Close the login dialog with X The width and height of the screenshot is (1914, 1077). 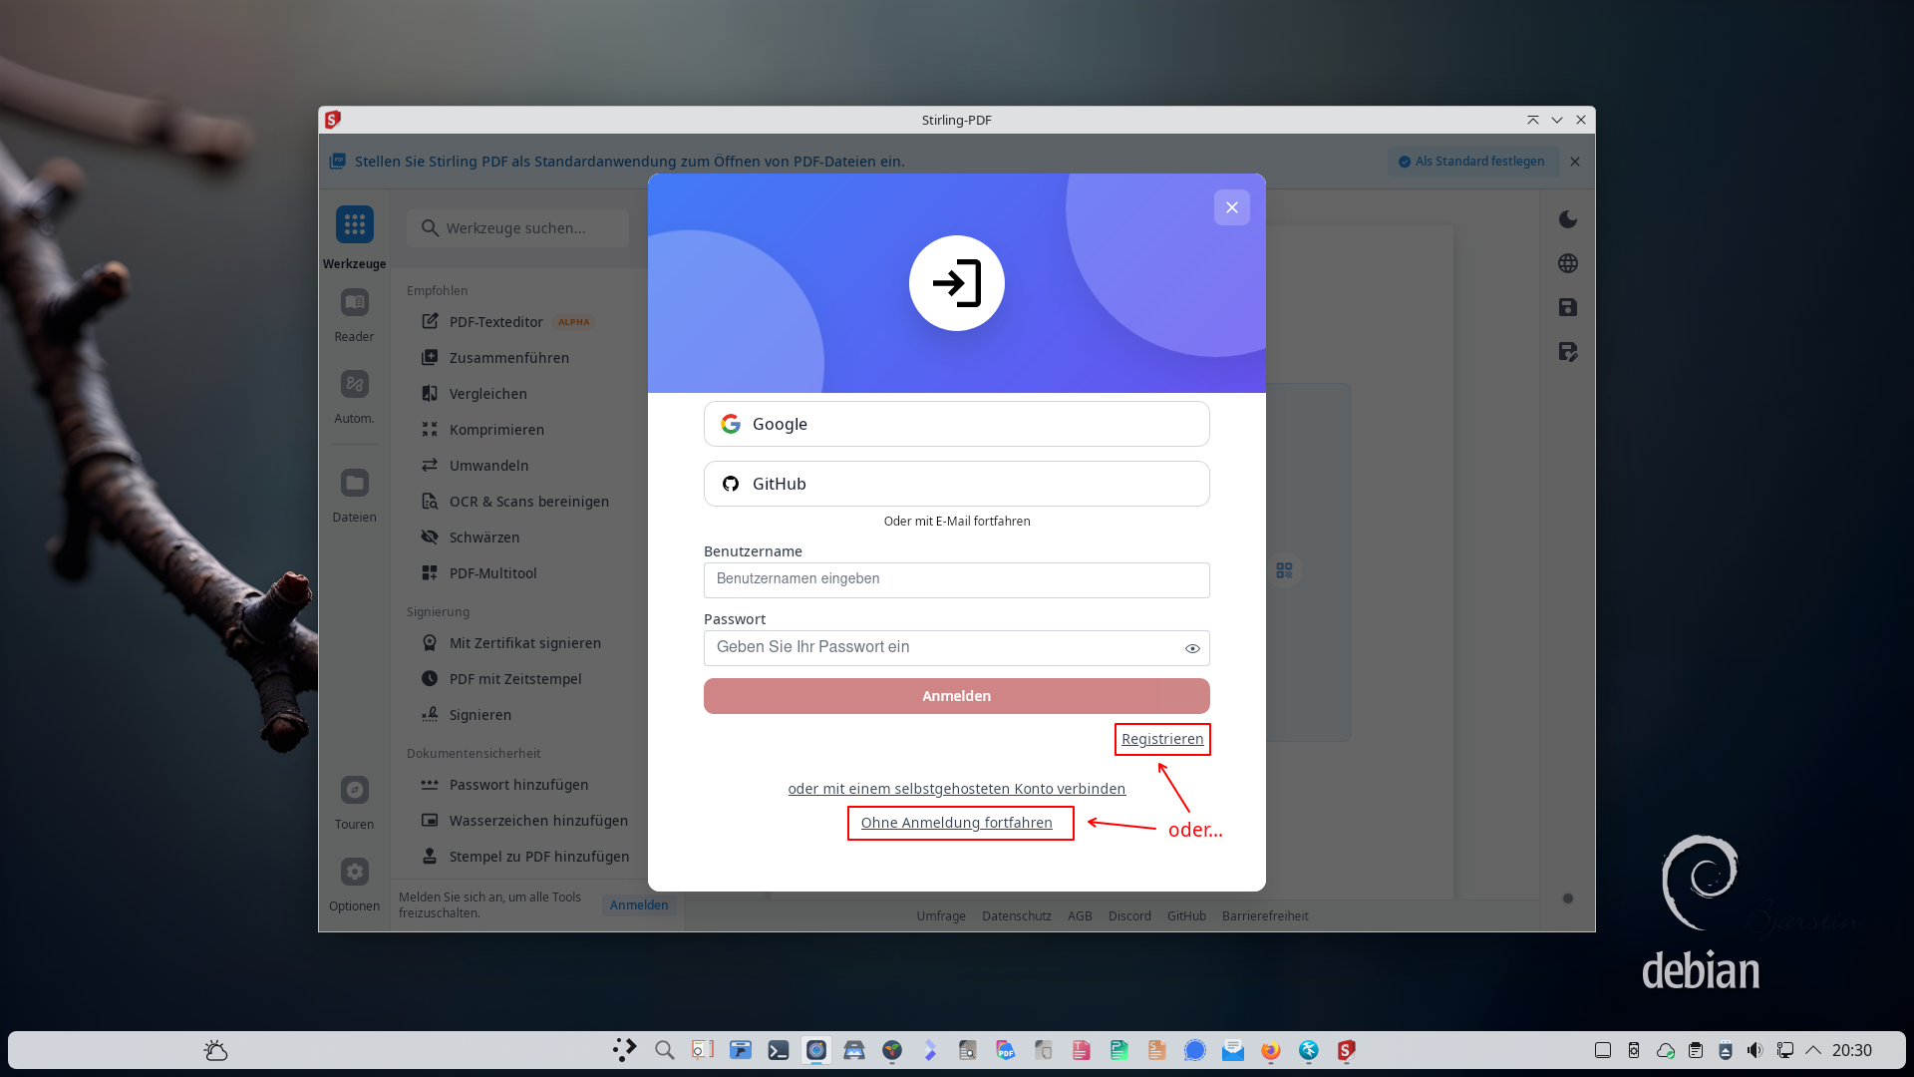(1232, 207)
